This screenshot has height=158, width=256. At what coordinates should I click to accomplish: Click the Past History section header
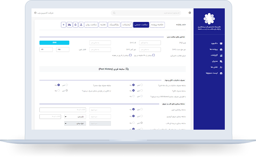[112, 69]
